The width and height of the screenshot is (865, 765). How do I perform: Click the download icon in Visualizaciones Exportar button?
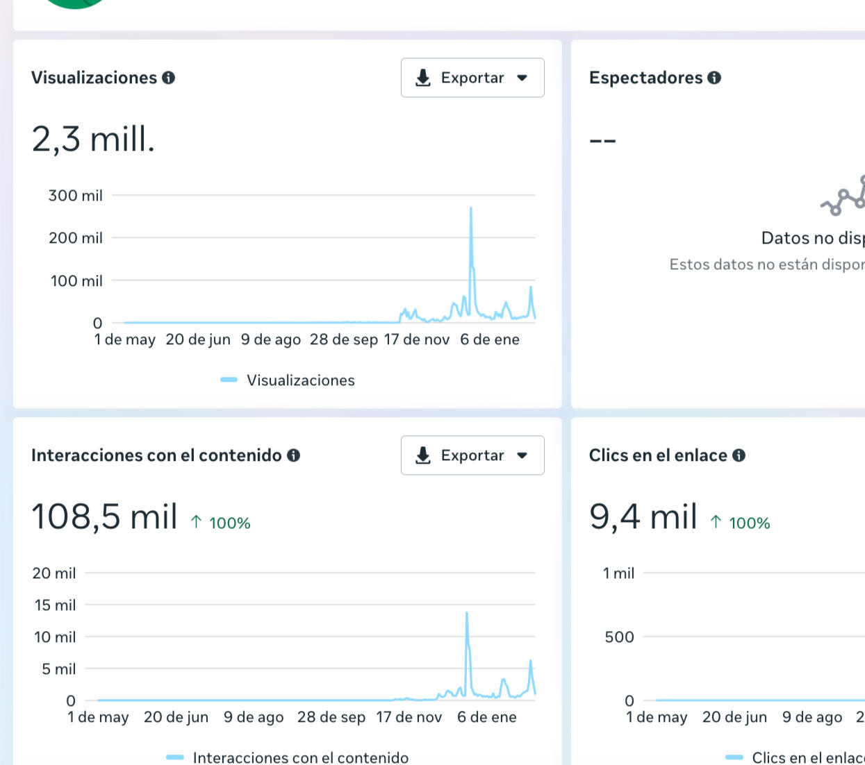pos(422,78)
